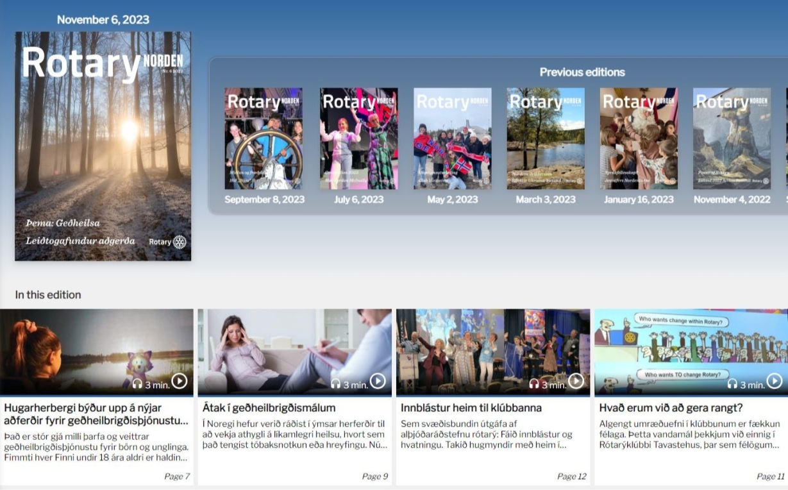788x490 pixels.
Task: Open article title Átak í geðheilbrigðismálum
Action: pos(269,408)
